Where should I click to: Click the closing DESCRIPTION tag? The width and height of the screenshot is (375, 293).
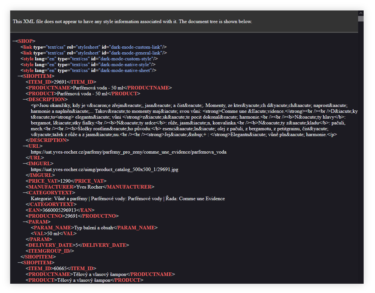(47, 140)
